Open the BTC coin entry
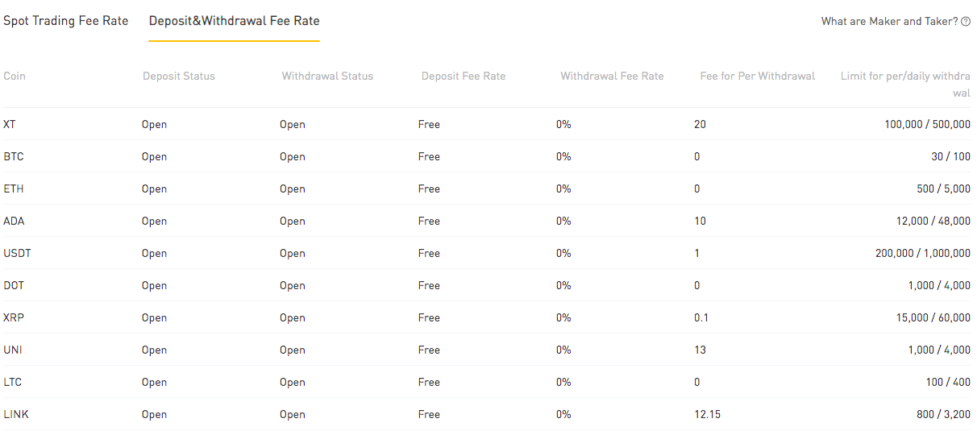 [x=14, y=156]
